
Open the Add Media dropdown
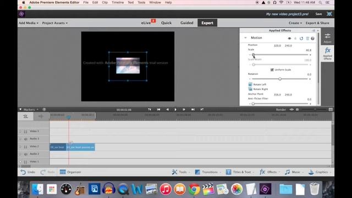point(28,23)
